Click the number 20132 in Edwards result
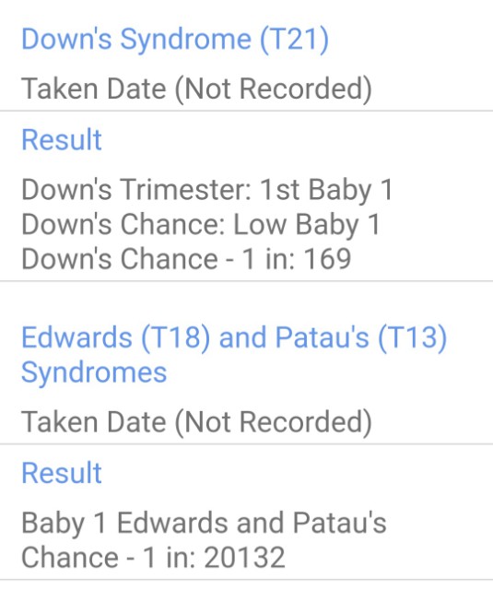The image size is (493, 590). tap(244, 558)
